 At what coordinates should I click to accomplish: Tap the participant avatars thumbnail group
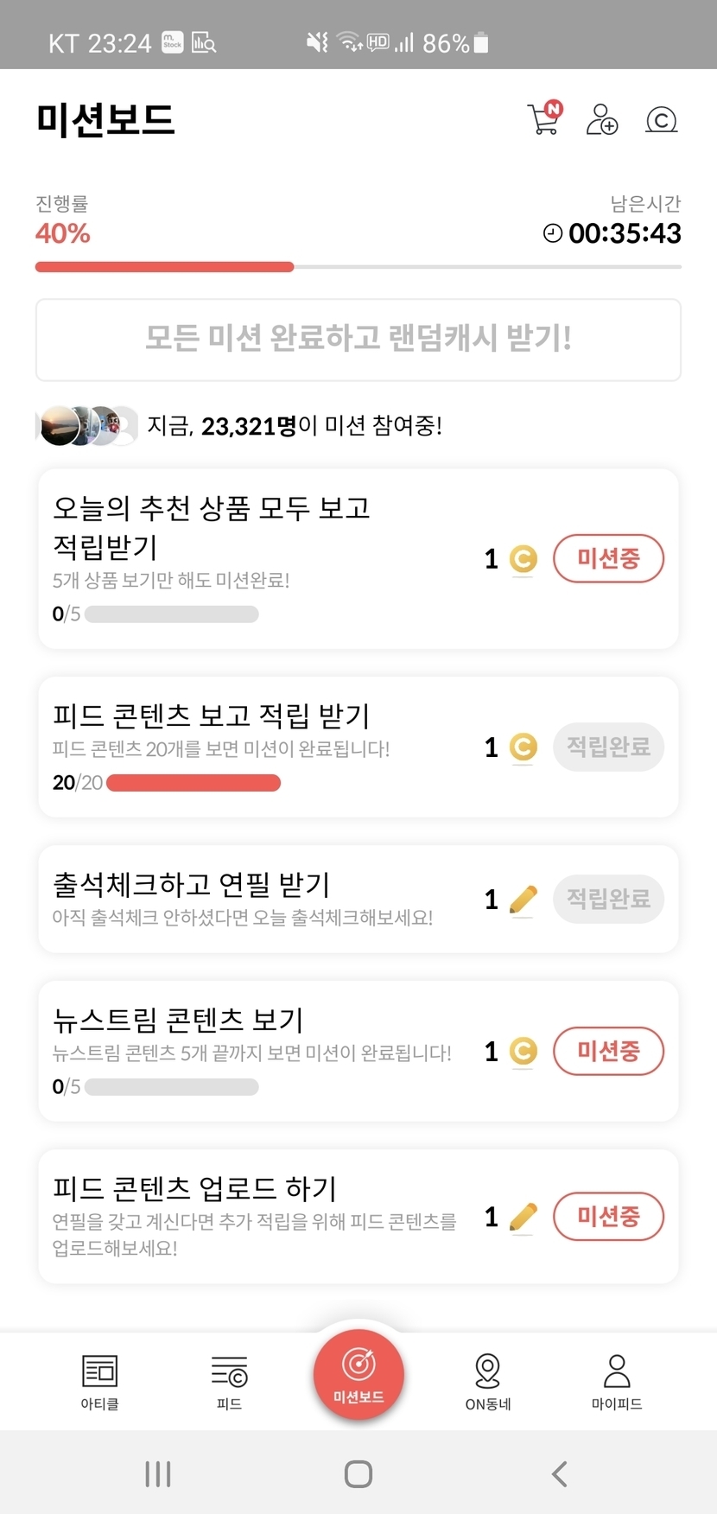[86, 425]
